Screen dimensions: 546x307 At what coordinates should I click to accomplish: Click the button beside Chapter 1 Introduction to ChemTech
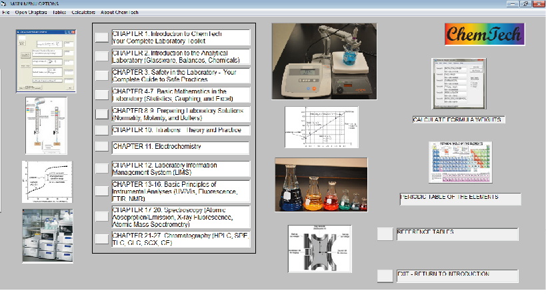102,37
